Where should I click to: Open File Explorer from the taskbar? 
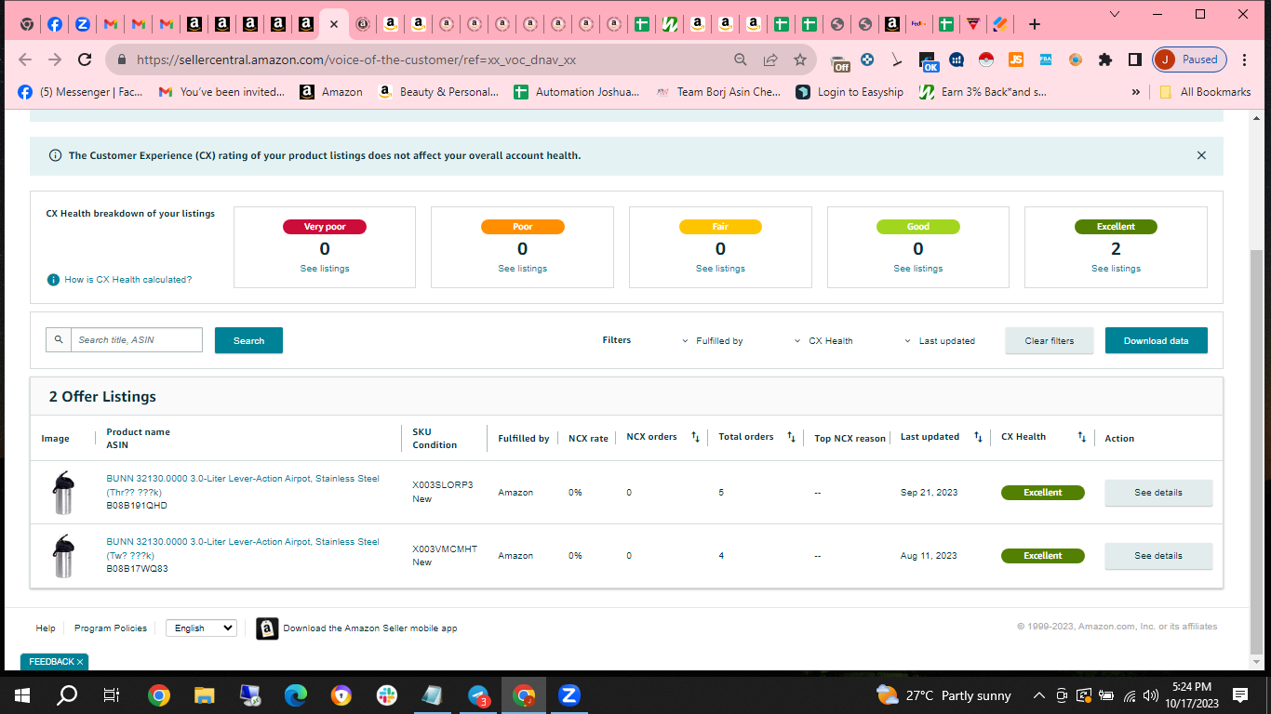click(x=205, y=695)
